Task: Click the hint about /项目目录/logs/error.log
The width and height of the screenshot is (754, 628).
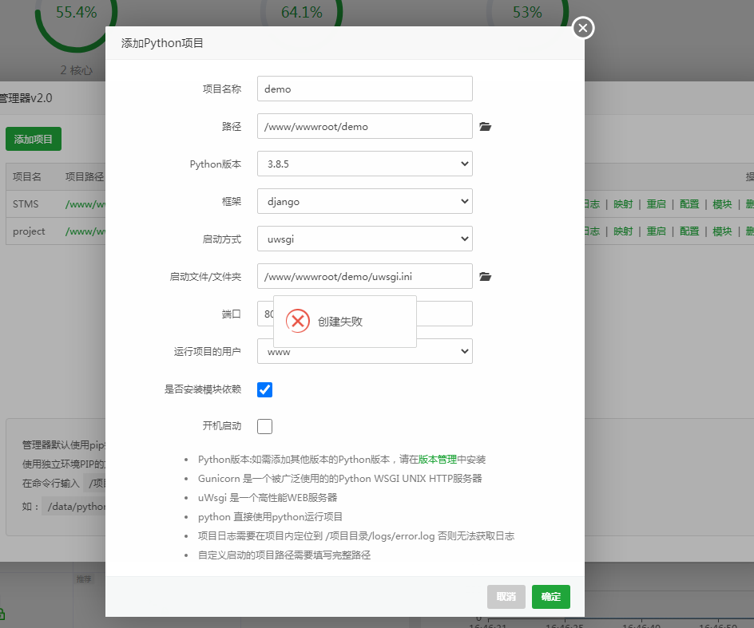Action: pos(356,536)
